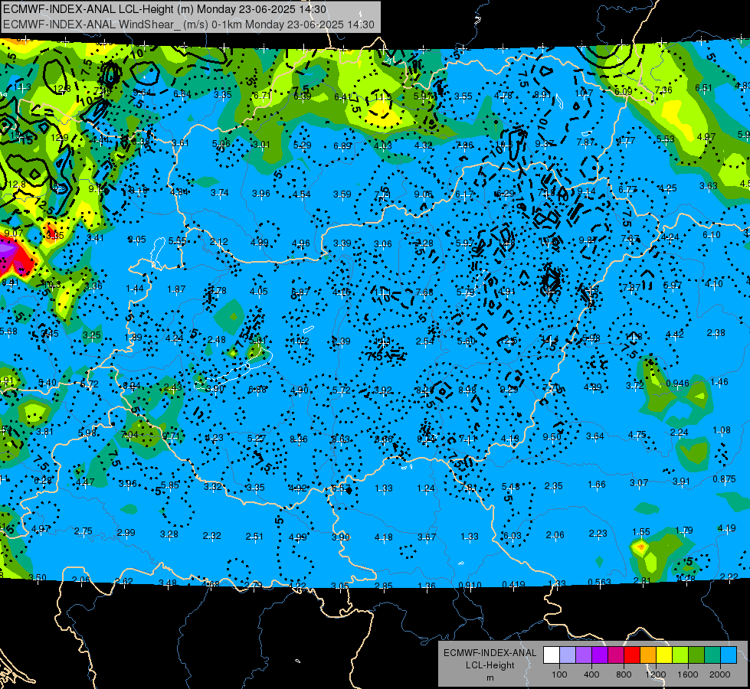Click the white swatch in the legend
The height and width of the screenshot is (689, 750).
552,655
